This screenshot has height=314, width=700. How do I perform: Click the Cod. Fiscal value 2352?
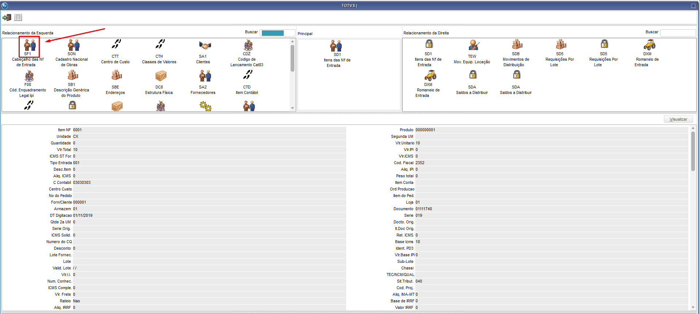pos(551,163)
